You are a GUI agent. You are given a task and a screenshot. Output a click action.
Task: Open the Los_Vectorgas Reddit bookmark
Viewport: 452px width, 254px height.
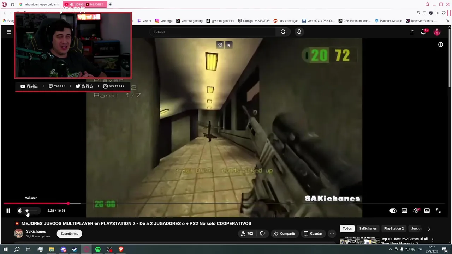[286, 21]
